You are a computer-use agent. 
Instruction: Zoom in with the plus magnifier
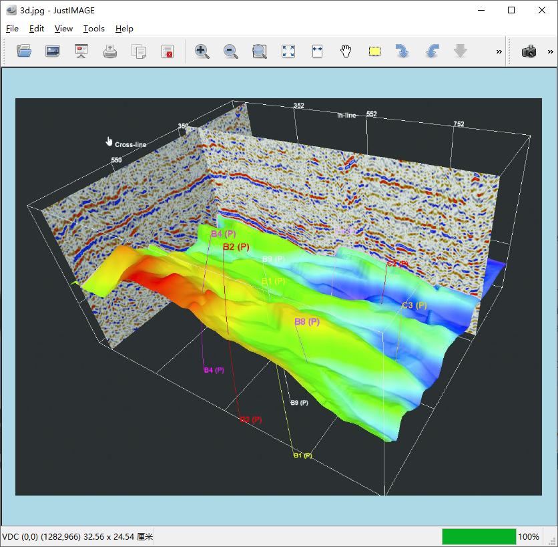point(202,51)
